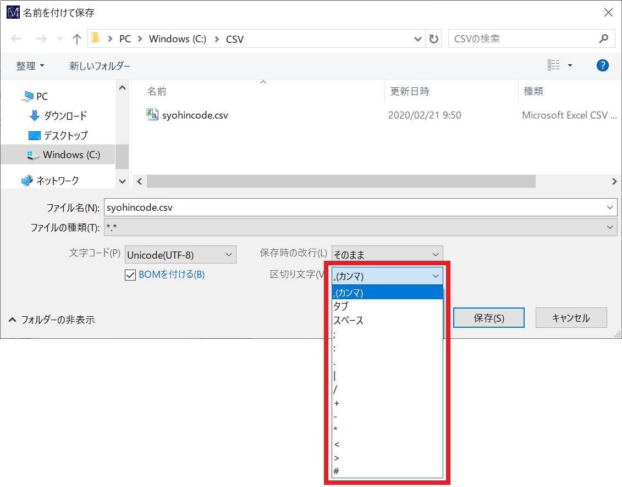622x487 pixels.
Task: Choose スペース as the delimiter
Action: (x=349, y=320)
